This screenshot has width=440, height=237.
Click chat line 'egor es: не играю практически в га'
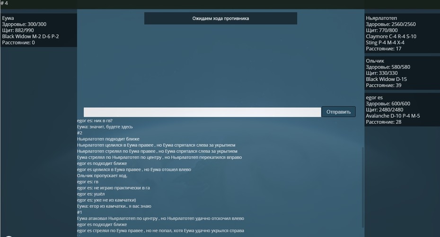114,188
